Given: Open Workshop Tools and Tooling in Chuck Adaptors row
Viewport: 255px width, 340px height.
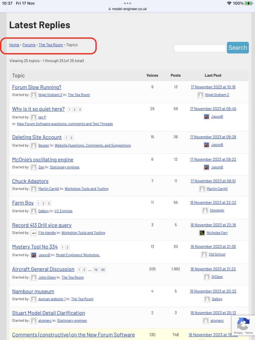Looking at the screenshot, I should tap(86, 189).
